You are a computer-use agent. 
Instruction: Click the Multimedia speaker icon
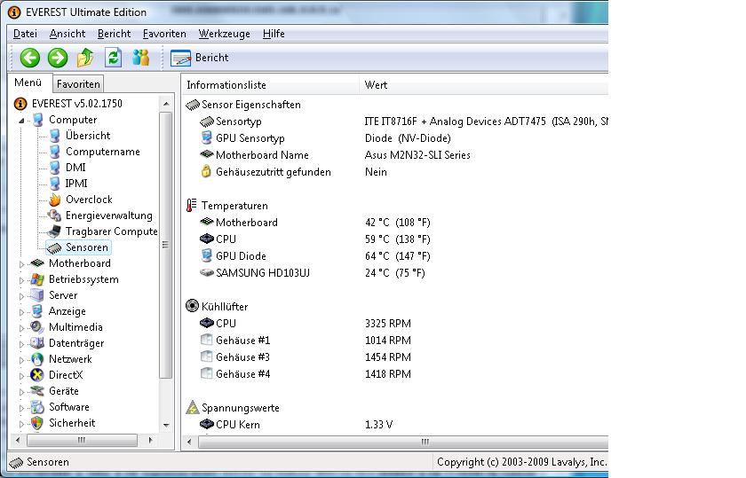click(x=37, y=327)
